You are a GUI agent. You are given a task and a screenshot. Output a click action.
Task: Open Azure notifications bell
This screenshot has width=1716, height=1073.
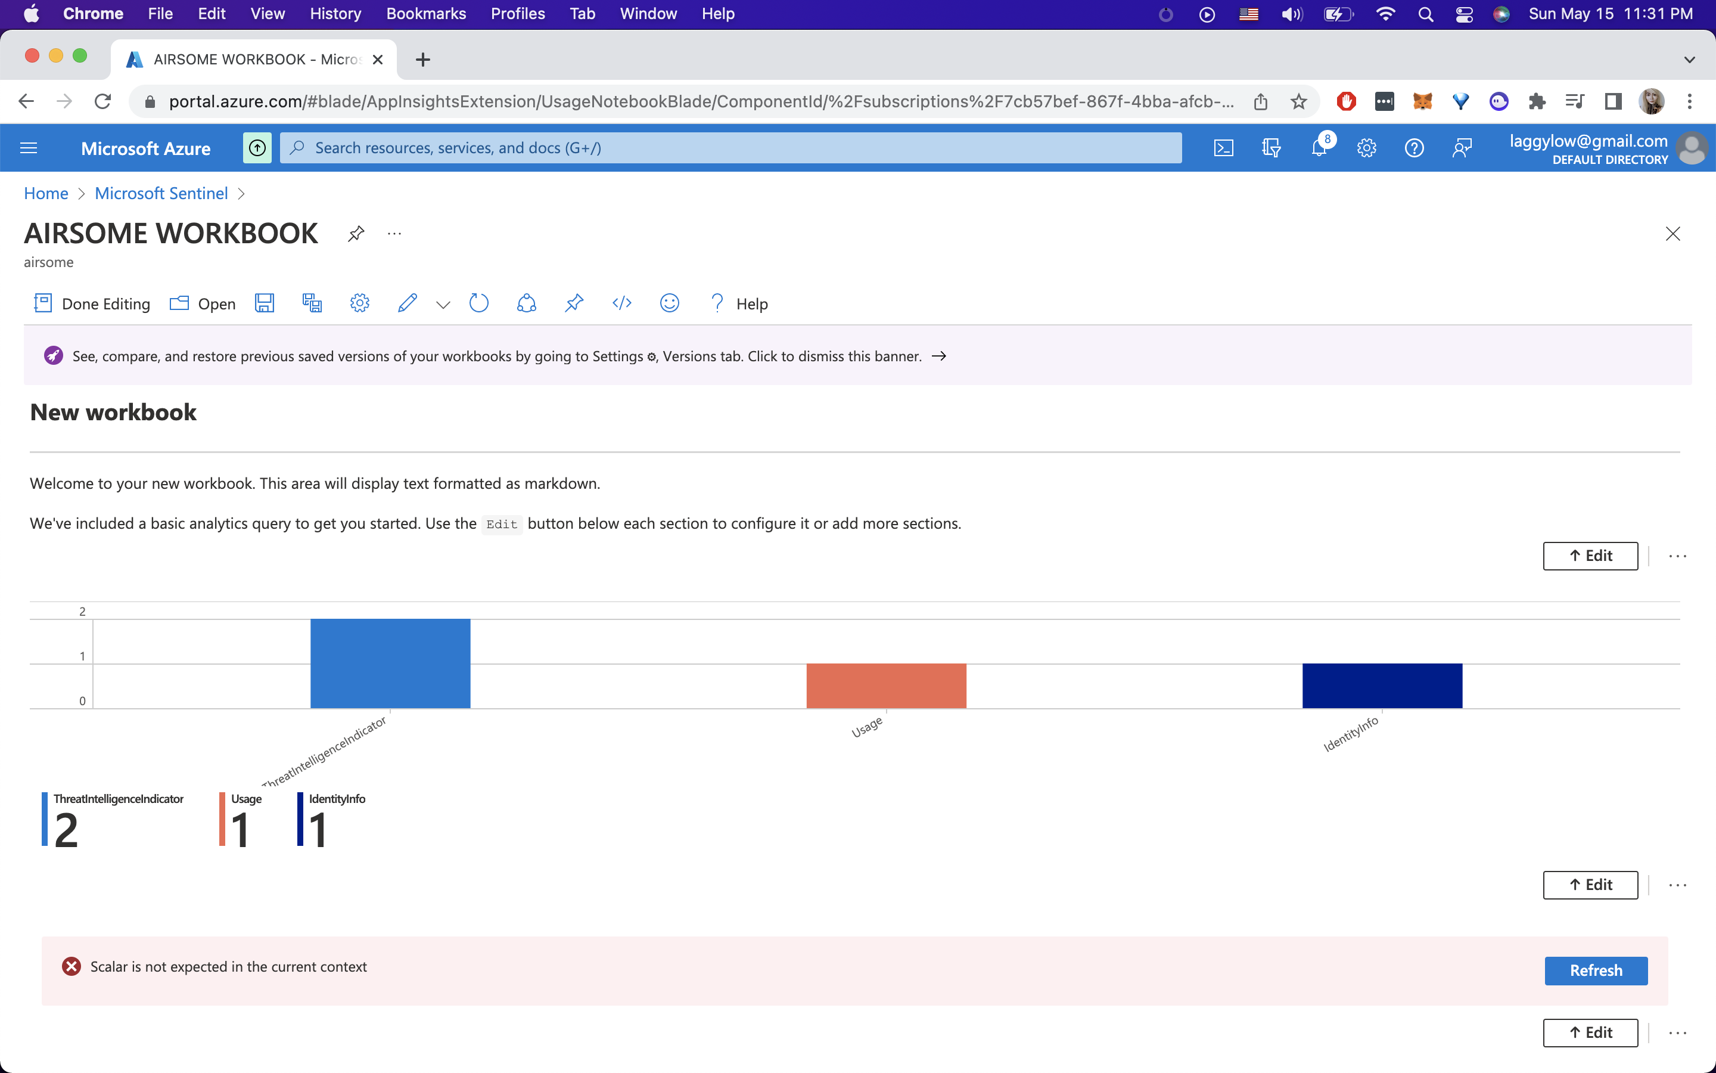[1319, 148]
